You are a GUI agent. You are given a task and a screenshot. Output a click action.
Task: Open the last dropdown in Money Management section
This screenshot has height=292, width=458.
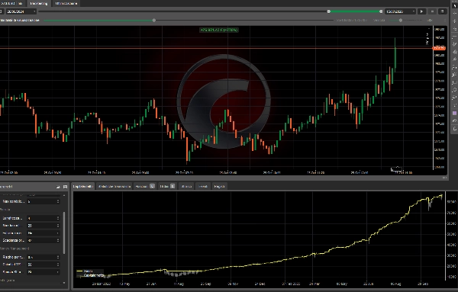pyautogui.click(x=44, y=272)
